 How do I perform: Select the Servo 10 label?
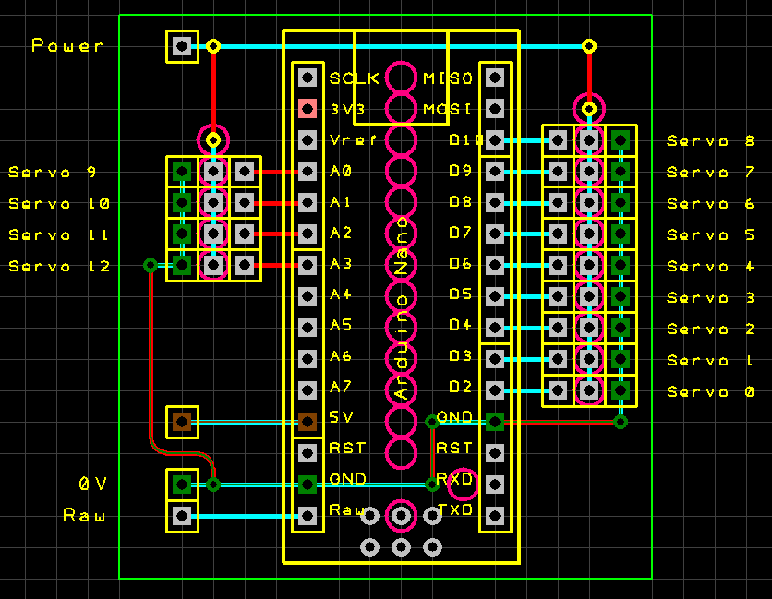tap(59, 204)
